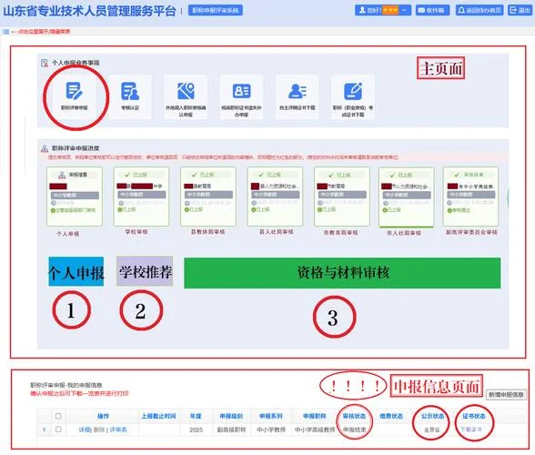The height and width of the screenshot is (455, 535).
Task: Click the 申报级别 column header
Action: pos(231,416)
